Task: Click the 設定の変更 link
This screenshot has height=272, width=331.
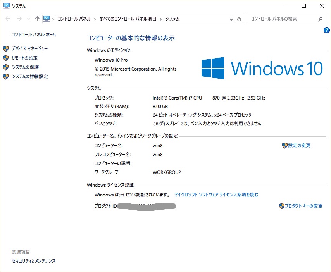Action: tap(299, 146)
